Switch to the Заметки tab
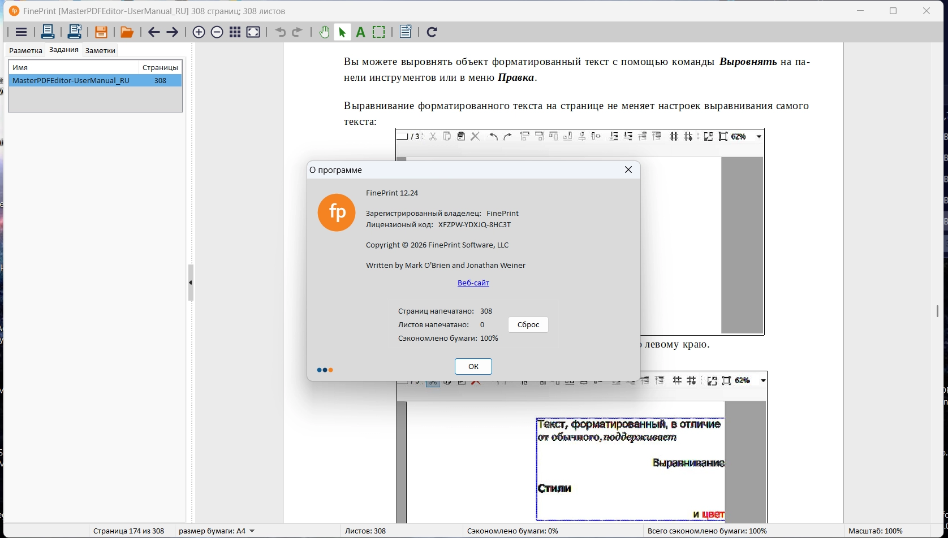Screen dimensions: 948x538 [x=100, y=50]
